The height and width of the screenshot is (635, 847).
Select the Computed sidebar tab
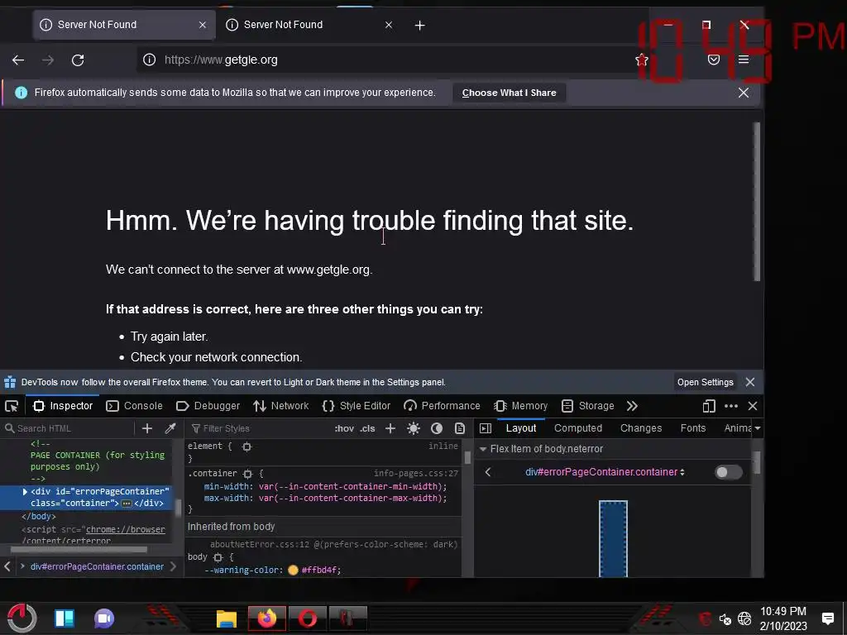click(578, 428)
